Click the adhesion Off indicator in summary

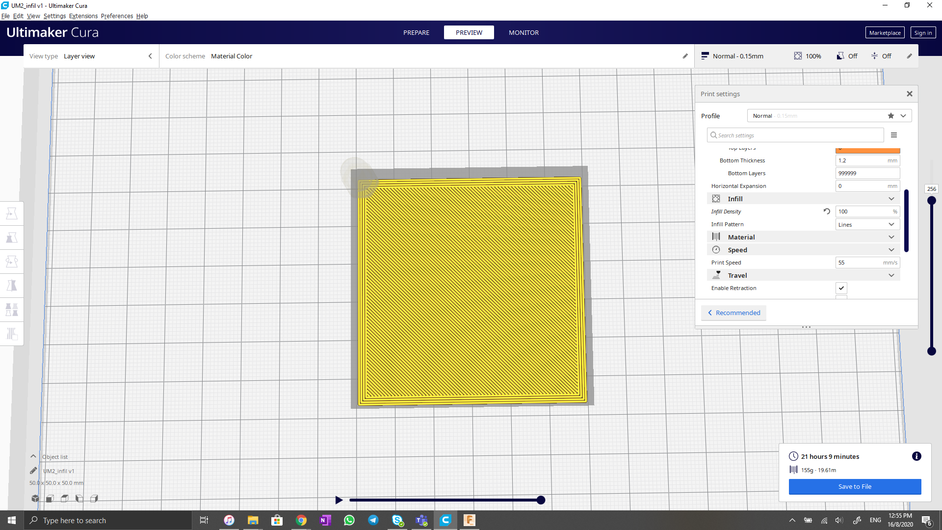point(881,56)
